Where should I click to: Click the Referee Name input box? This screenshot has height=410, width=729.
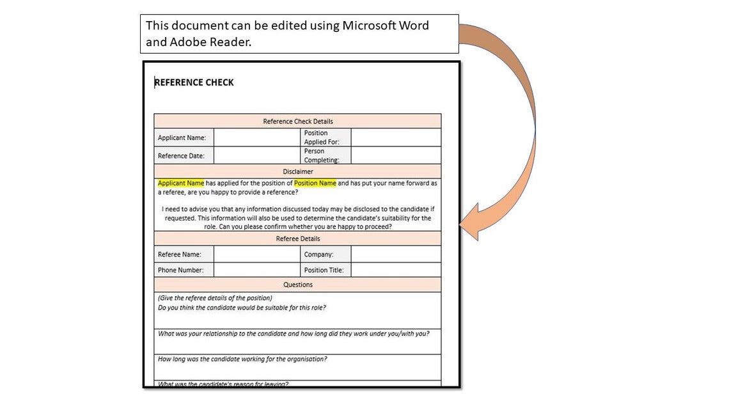pyautogui.click(x=256, y=254)
